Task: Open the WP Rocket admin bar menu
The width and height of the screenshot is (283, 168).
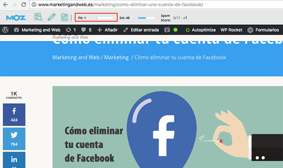Action: (231, 30)
